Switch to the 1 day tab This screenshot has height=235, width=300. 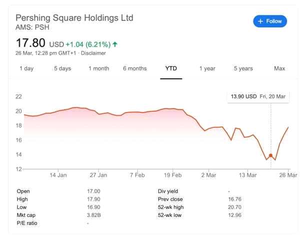click(26, 68)
